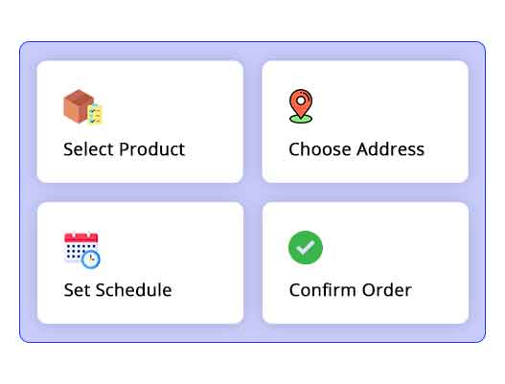The width and height of the screenshot is (505, 384).
Task: Click the green oval base under the location pin
Action: [301, 120]
